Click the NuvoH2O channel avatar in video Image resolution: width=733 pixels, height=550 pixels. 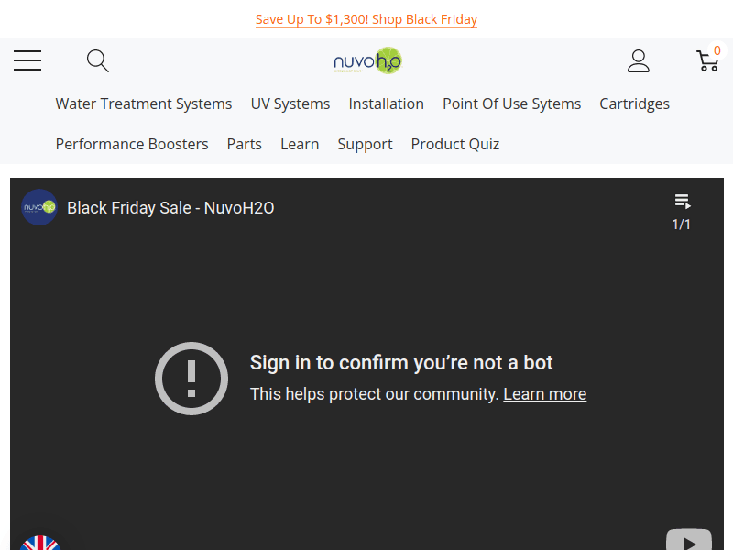click(x=39, y=207)
